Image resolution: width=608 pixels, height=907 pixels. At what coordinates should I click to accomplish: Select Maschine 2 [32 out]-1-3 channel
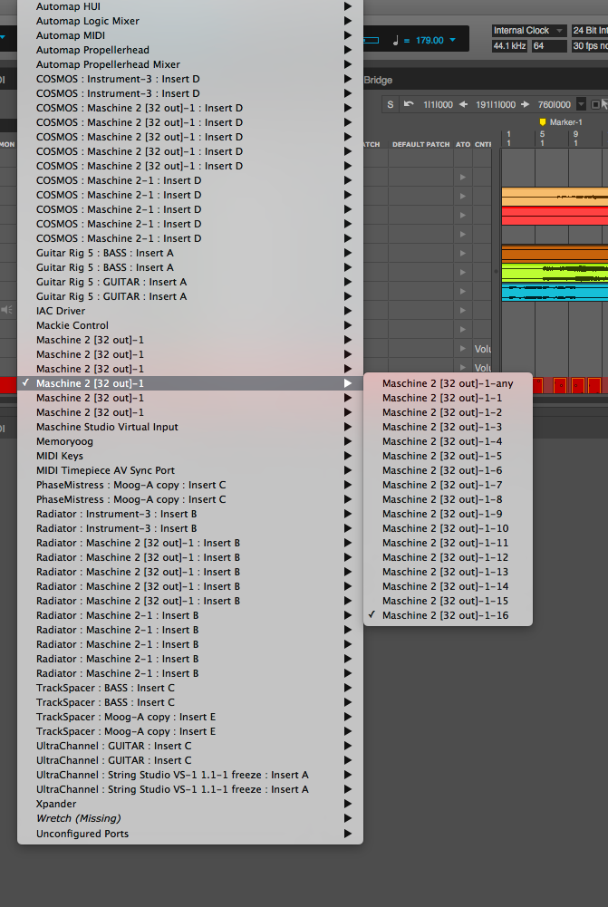448,427
